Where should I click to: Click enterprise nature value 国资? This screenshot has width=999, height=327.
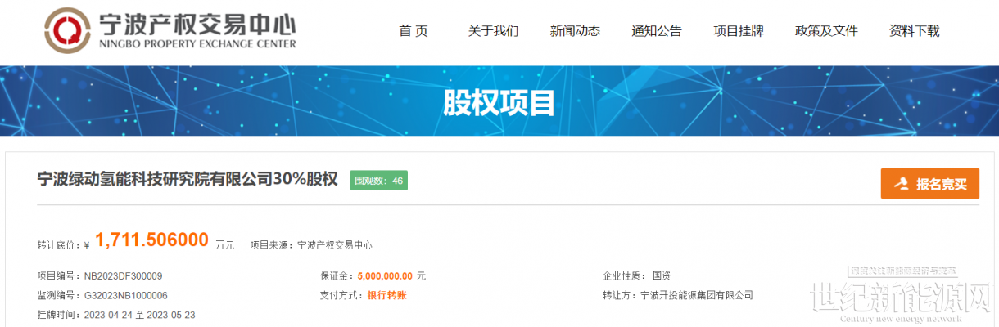[x=662, y=276]
